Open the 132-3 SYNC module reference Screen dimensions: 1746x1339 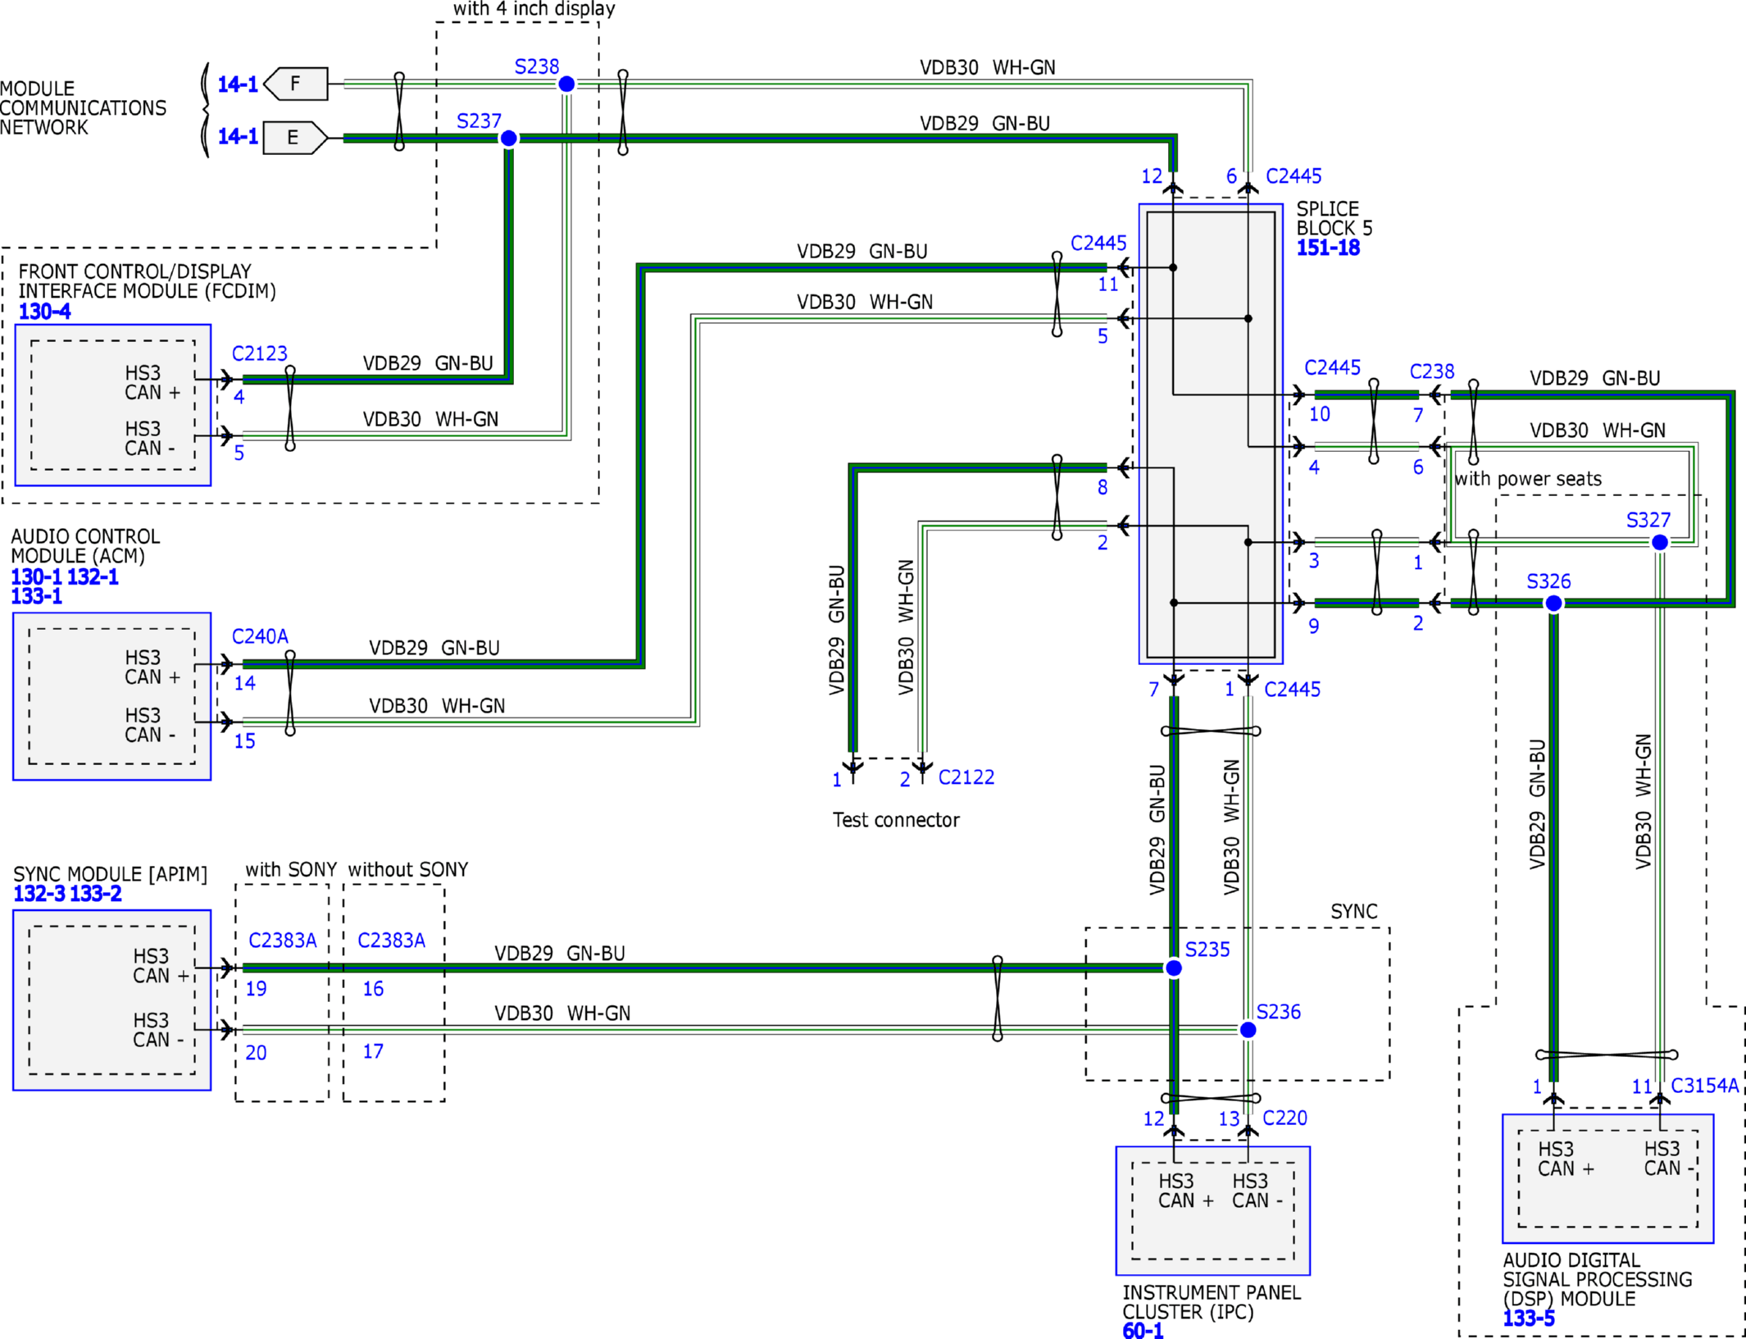coord(39,894)
